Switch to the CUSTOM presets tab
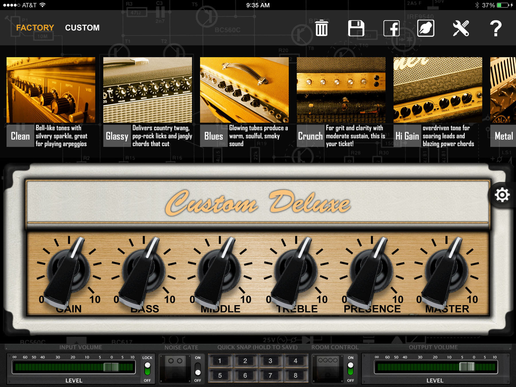 (x=82, y=28)
